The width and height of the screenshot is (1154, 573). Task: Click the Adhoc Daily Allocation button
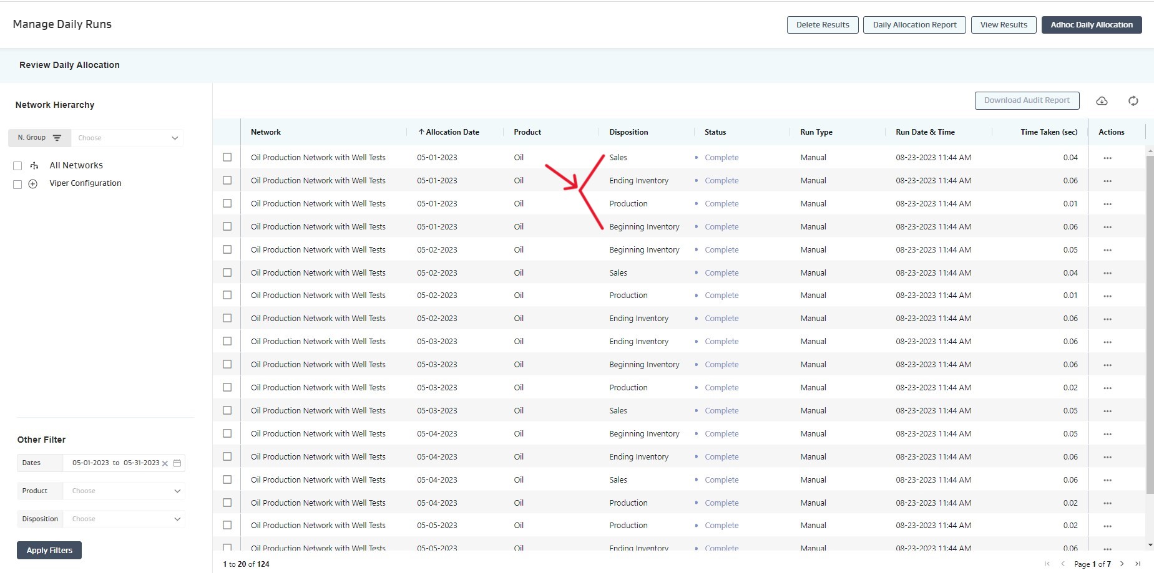coord(1091,25)
